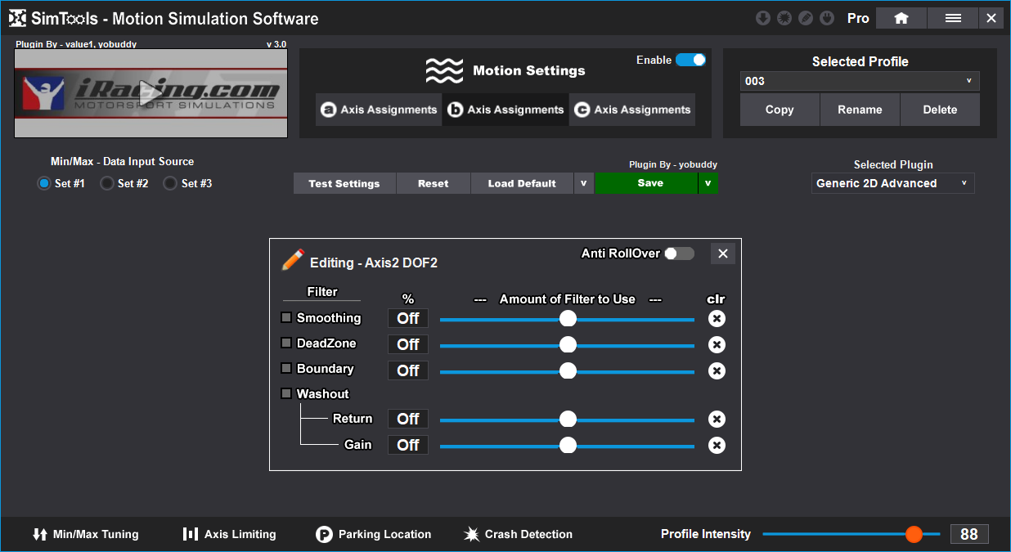Click the starburst crash icon in title bar
Image resolution: width=1011 pixels, height=552 pixels.
coord(784,18)
